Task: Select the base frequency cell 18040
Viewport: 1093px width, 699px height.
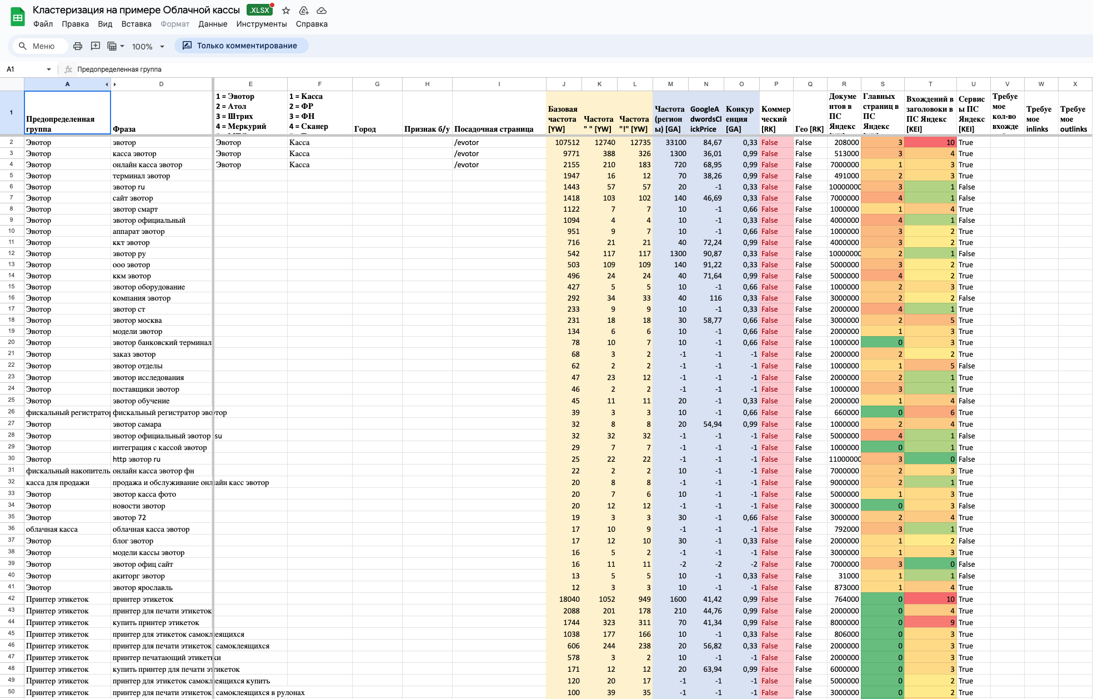Action: point(564,599)
